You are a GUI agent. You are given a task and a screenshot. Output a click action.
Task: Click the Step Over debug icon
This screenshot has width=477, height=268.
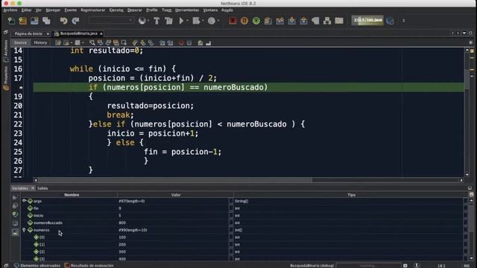click(268, 21)
